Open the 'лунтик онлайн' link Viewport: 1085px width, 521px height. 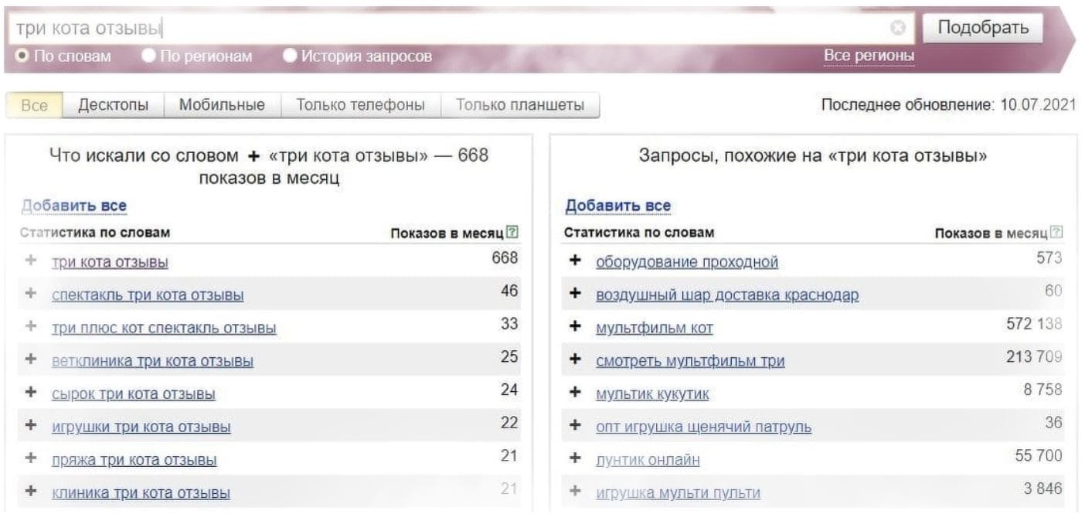(x=648, y=460)
